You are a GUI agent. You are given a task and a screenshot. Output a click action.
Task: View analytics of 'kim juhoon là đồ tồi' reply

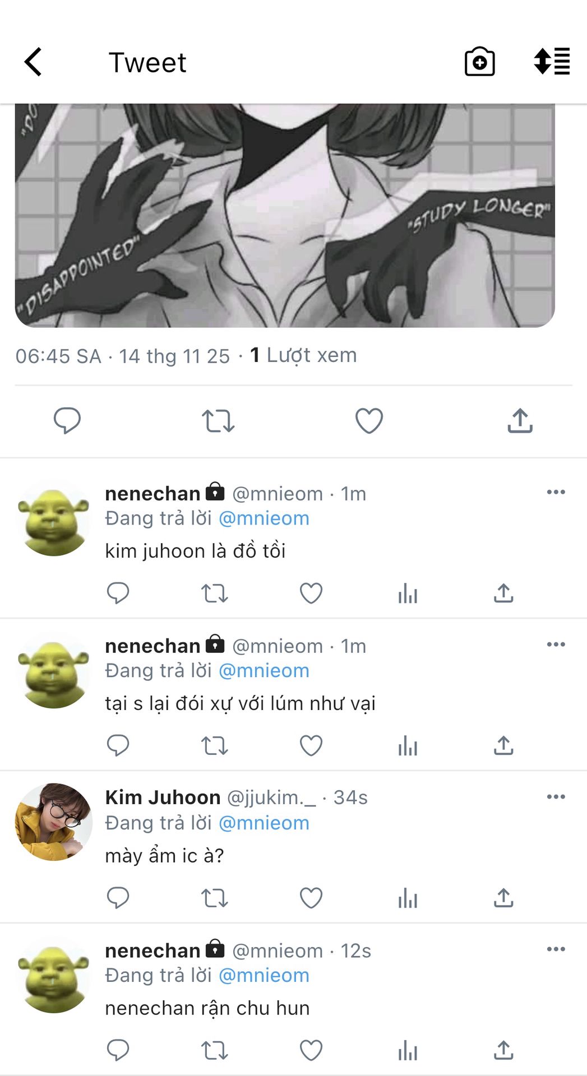(408, 593)
